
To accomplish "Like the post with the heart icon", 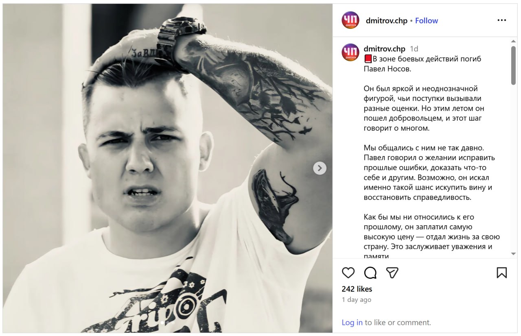I will pyautogui.click(x=348, y=273).
